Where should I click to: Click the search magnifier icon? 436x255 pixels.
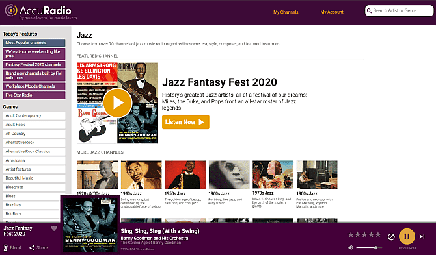pyautogui.click(x=369, y=11)
